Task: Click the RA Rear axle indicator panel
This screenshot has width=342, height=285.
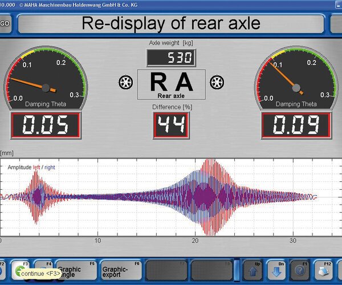Action: pyautogui.click(x=170, y=84)
